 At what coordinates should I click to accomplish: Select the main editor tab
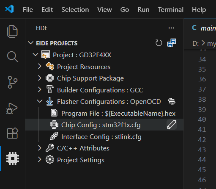click(x=200, y=28)
